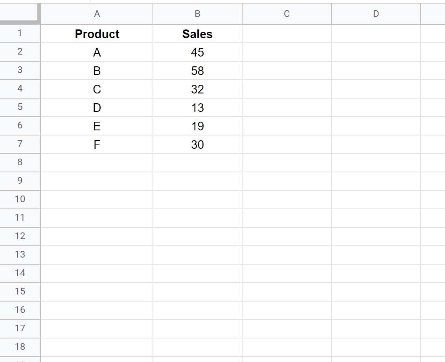Click the cell containing 32
445x362 pixels.
coord(197,89)
